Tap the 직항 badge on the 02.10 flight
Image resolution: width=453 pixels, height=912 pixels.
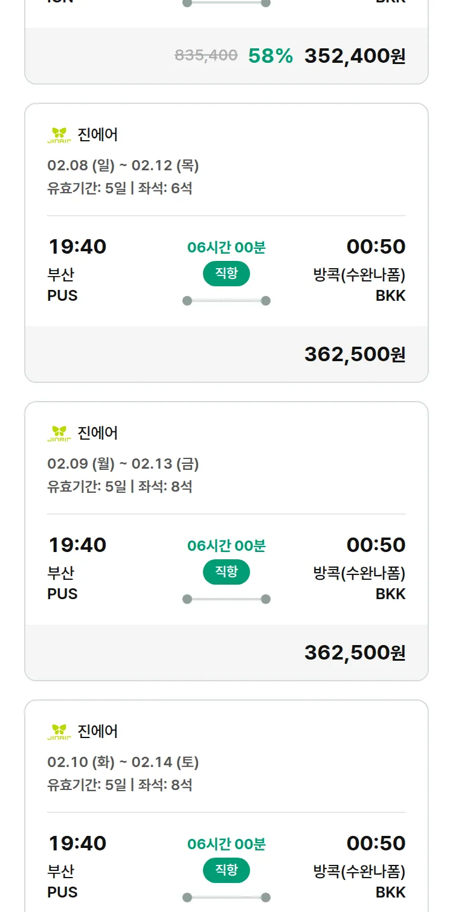[x=226, y=870]
